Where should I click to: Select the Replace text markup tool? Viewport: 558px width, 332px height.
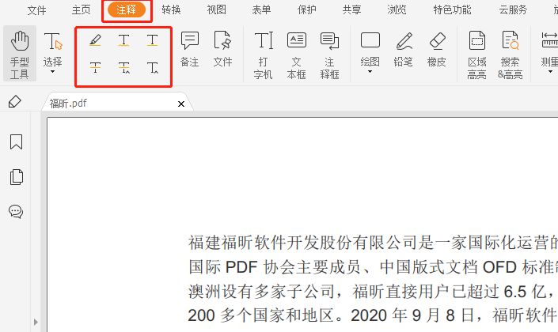[x=124, y=69]
